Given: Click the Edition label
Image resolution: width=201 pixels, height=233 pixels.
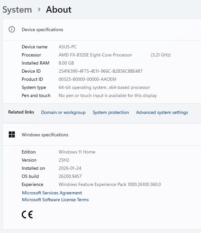Looking at the screenshot, I should pyautogui.click(x=29, y=152).
